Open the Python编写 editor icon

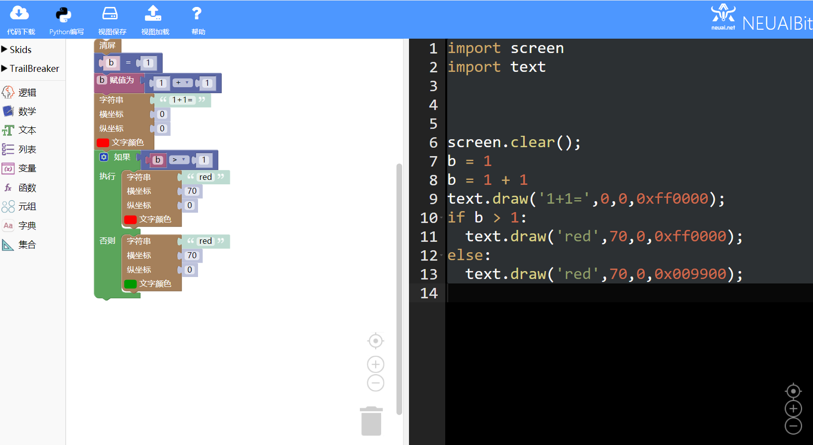(x=64, y=14)
